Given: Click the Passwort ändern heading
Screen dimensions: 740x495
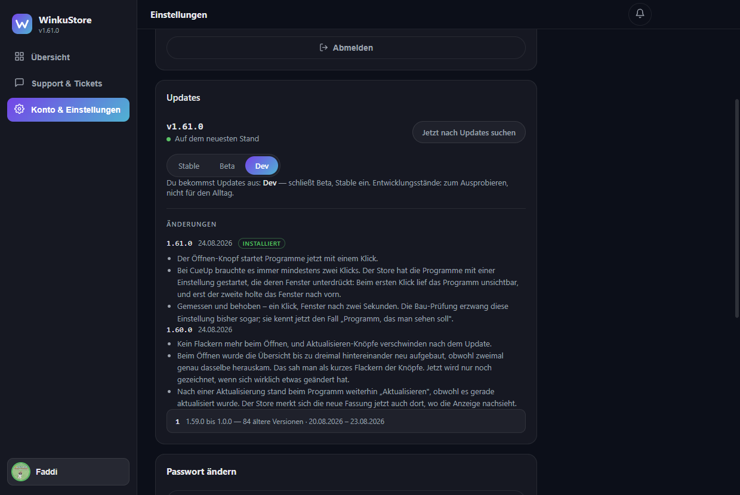Looking at the screenshot, I should (x=202, y=472).
